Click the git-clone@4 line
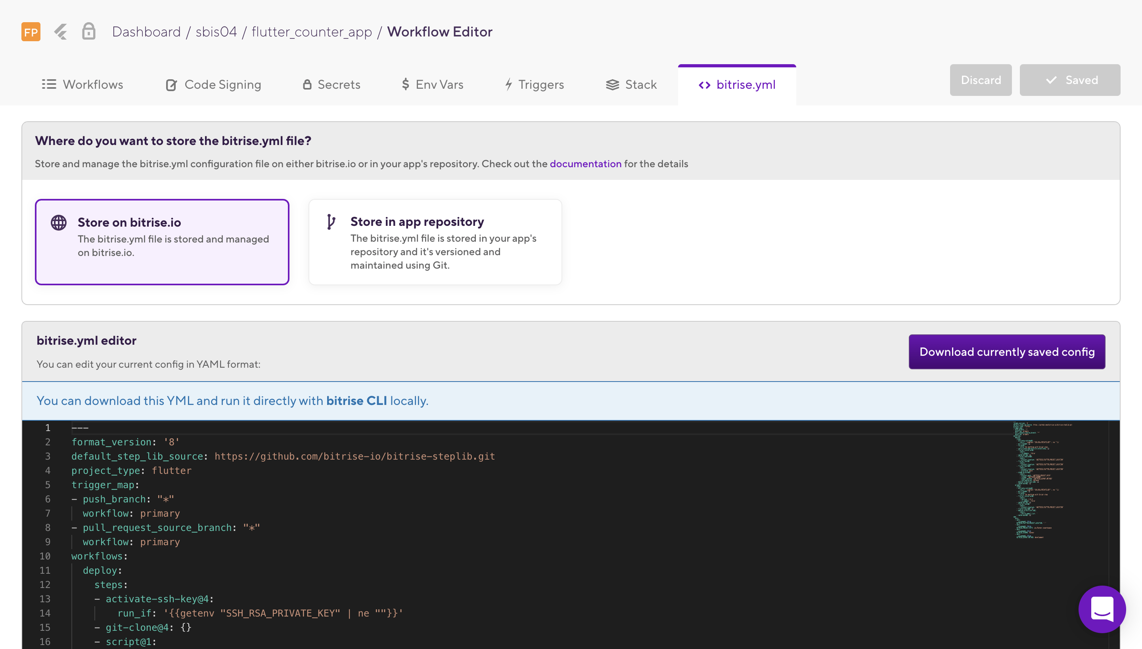Screen dimensions: 1142x649 (143, 627)
